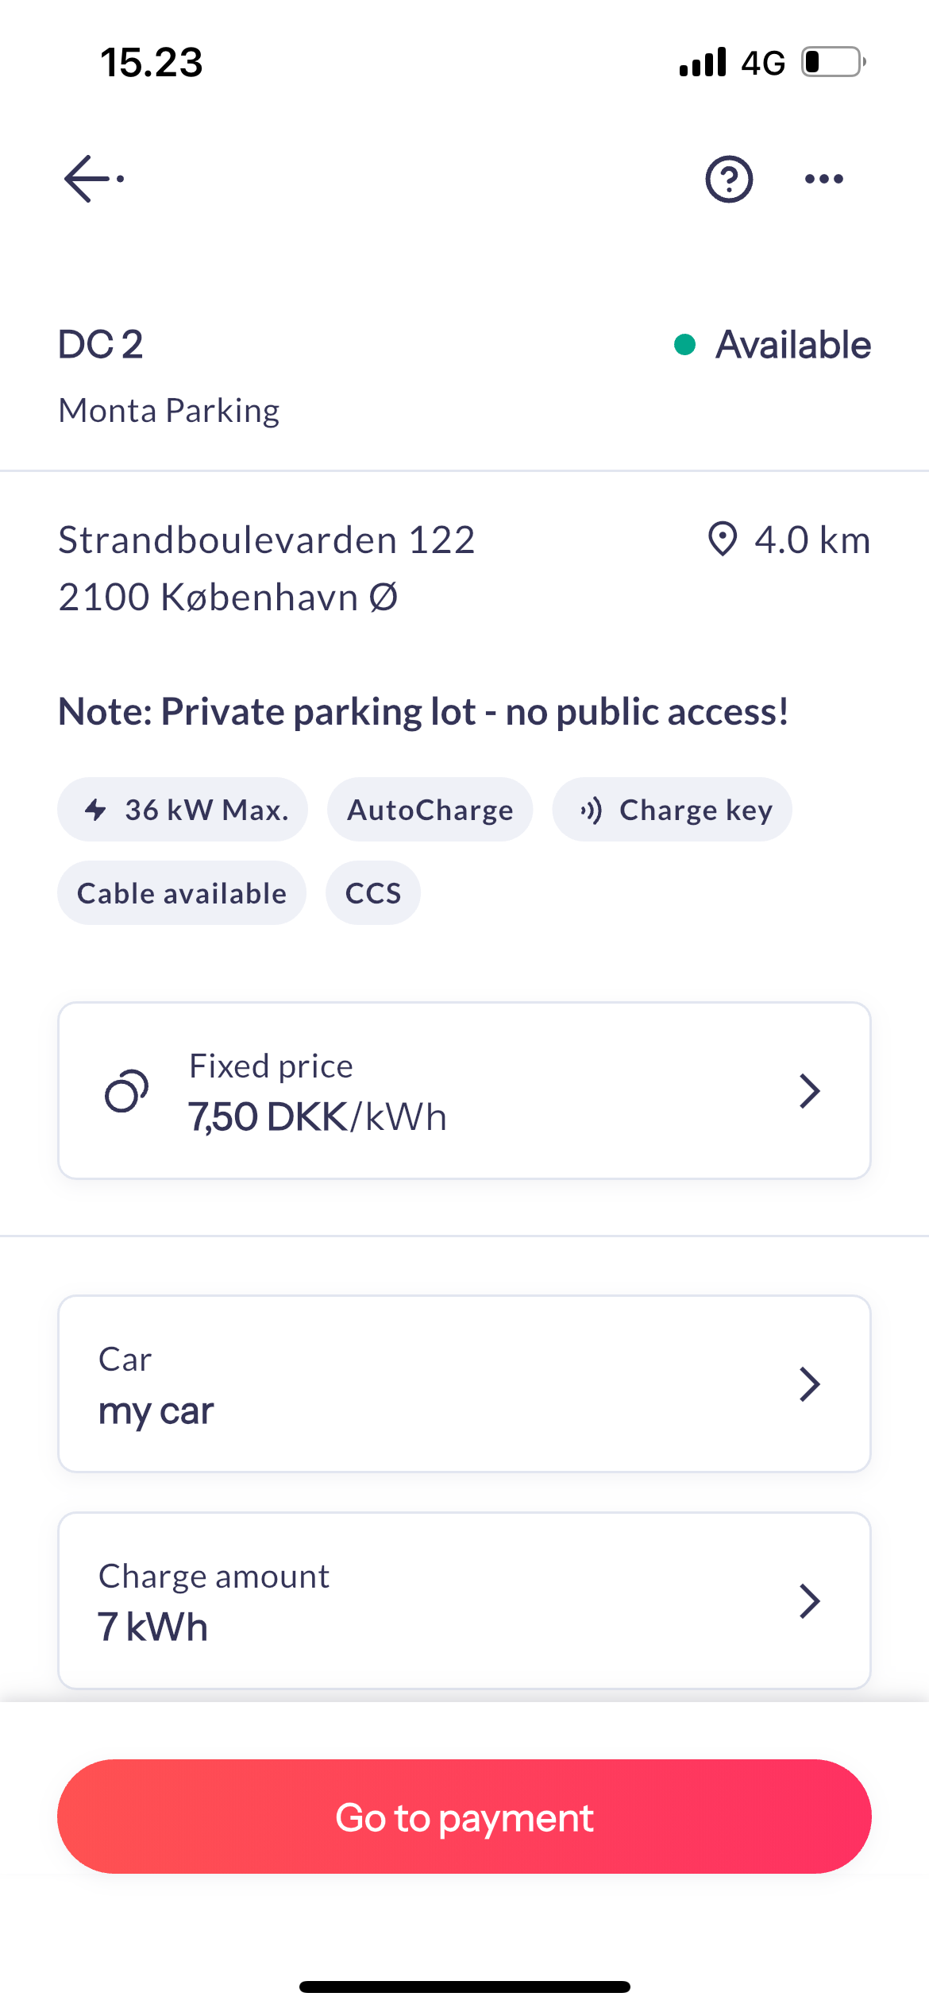Tap the Charge key contactless icon
The width and height of the screenshot is (929, 2012).
point(592,810)
